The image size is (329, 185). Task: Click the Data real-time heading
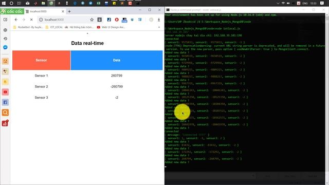point(87,43)
